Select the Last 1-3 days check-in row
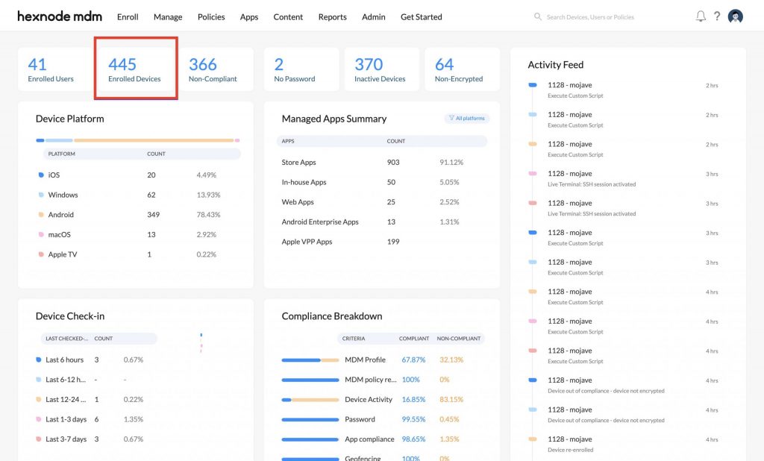The image size is (764, 461). [x=98, y=419]
